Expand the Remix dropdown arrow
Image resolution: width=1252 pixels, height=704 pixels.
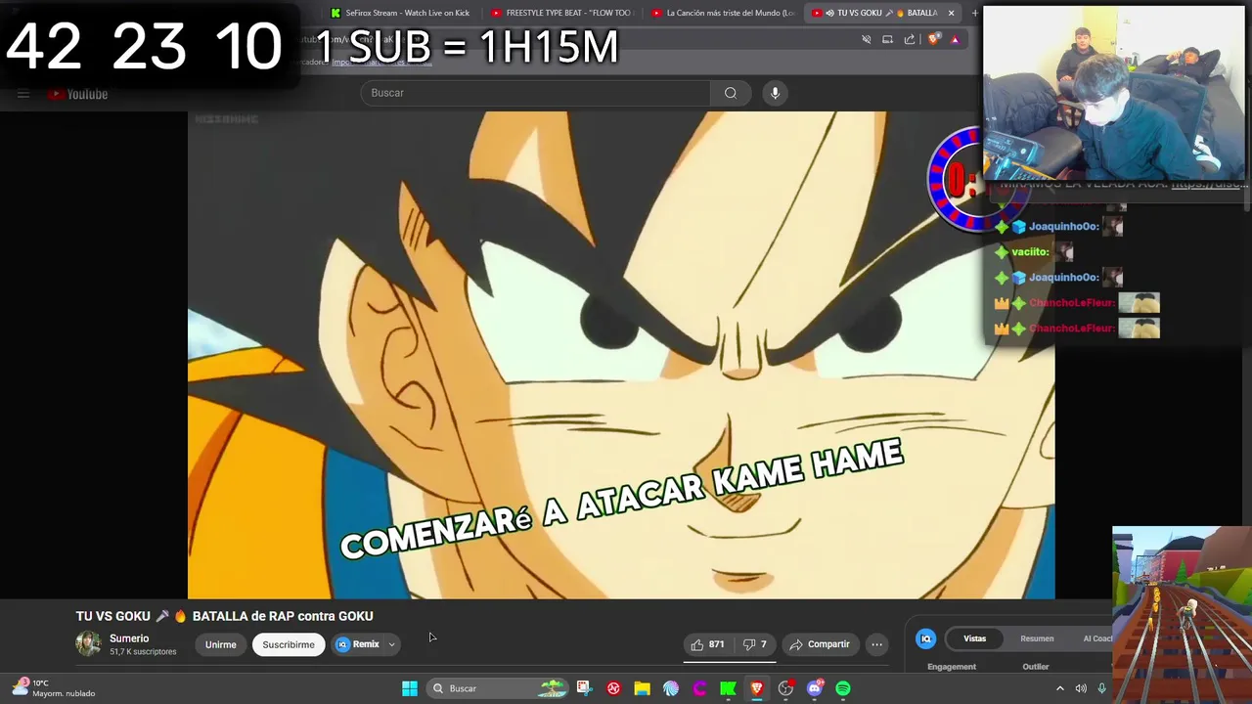click(x=391, y=644)
